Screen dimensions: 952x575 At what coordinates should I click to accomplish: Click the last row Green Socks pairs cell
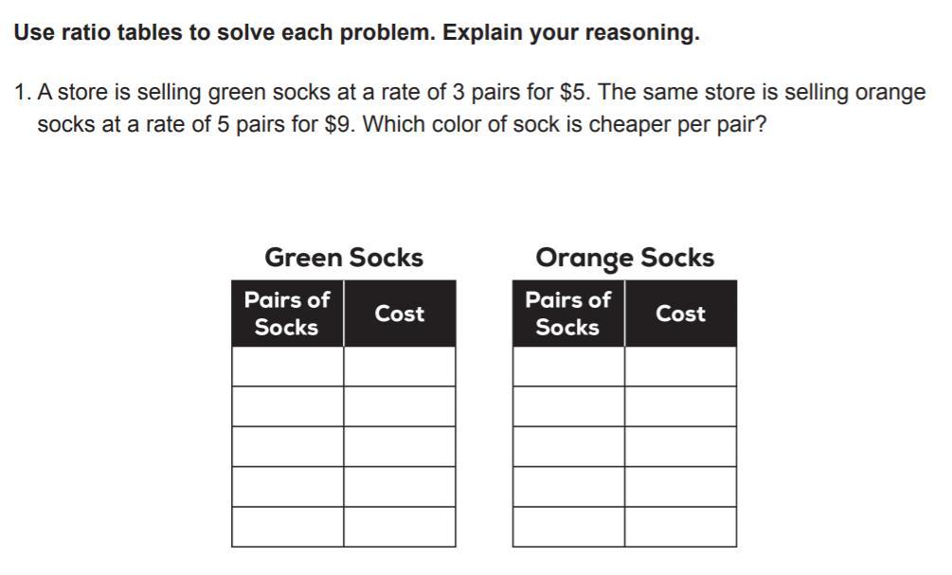[288, 527]
